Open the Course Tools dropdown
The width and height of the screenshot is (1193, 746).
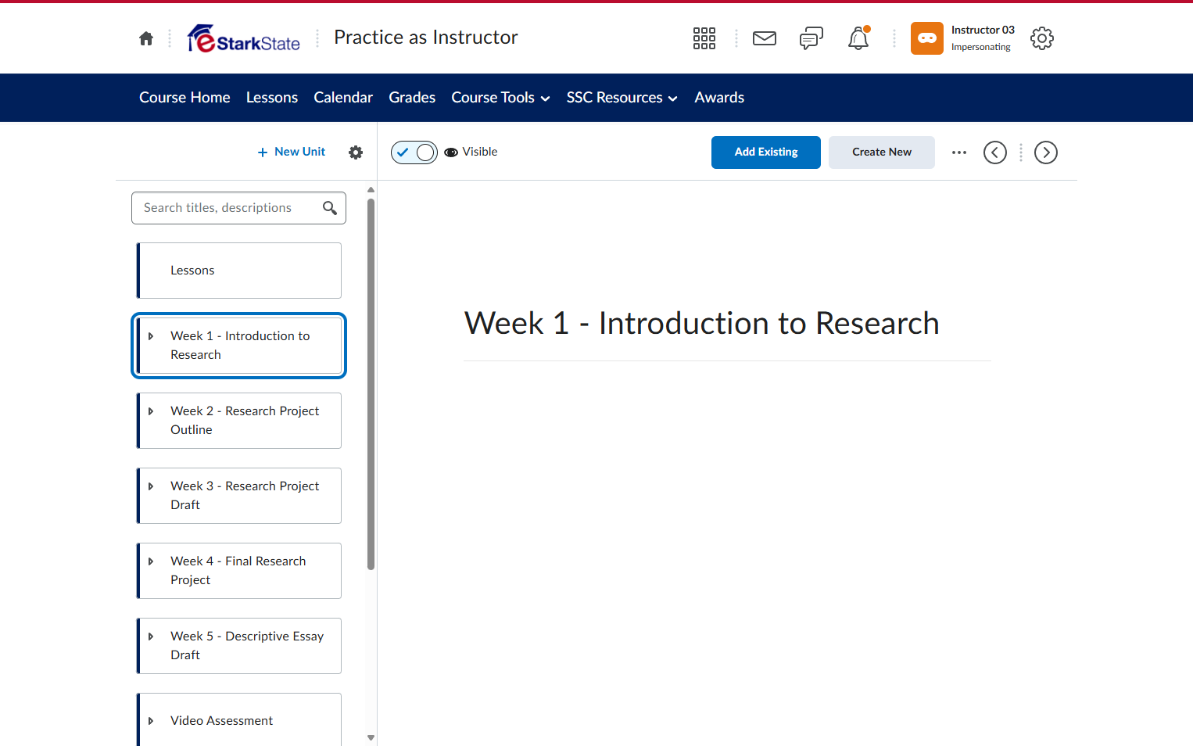[500, 98]
